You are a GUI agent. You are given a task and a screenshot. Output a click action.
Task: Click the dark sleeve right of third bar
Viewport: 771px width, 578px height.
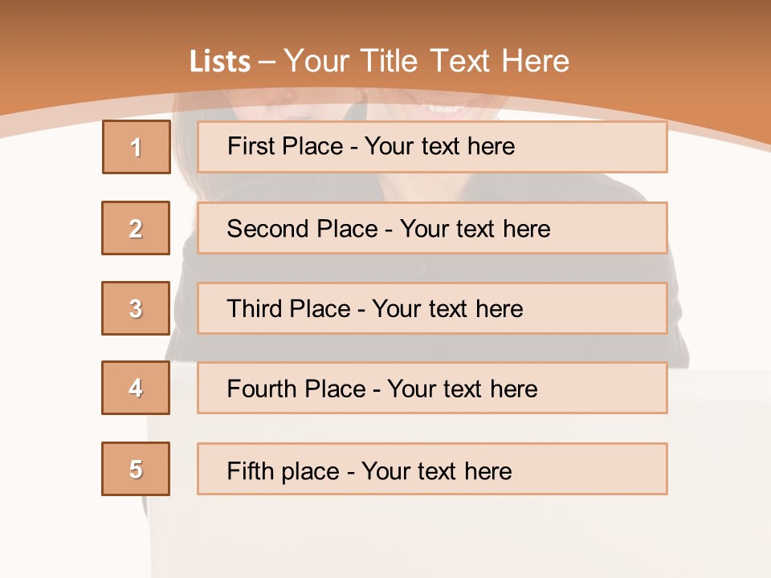click(x=676, y=313)
